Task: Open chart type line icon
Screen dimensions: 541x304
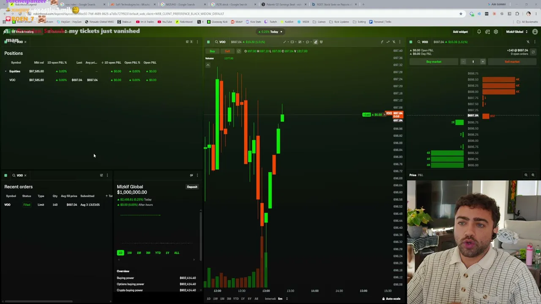Action: (388, 42)
